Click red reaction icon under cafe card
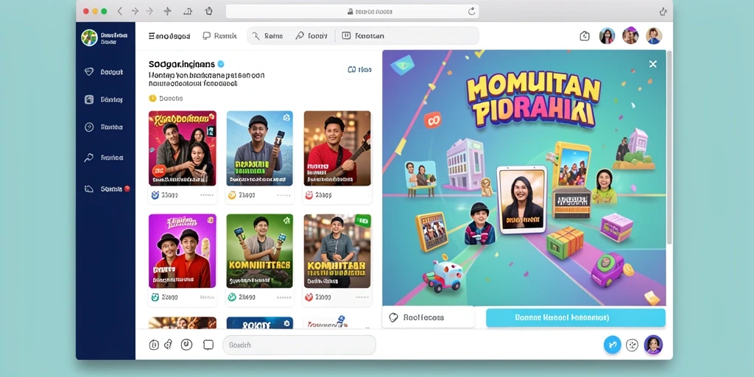 [x=309, y=297]
